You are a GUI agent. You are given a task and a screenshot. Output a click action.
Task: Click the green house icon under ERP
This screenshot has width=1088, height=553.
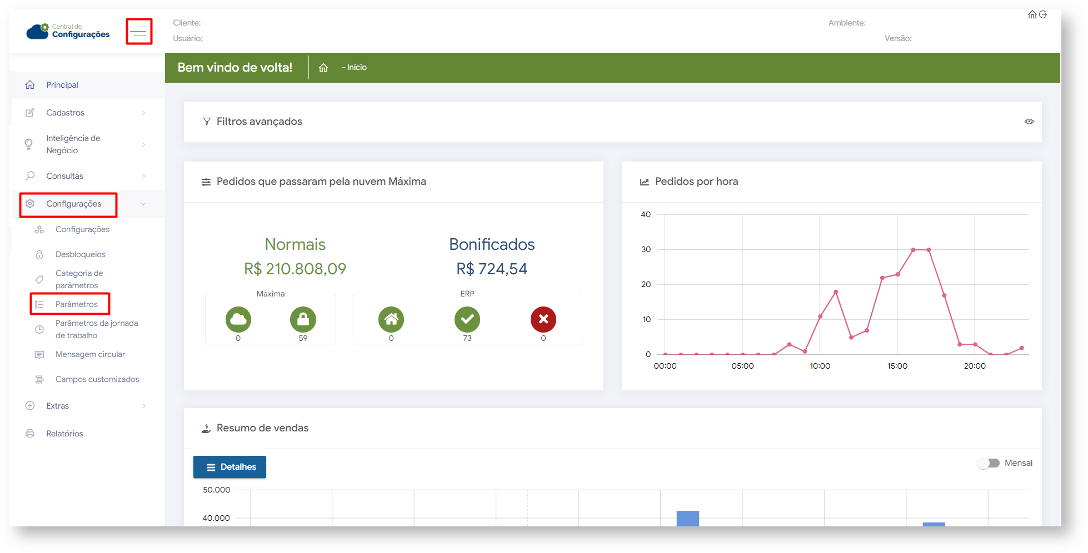pos(391,319)
